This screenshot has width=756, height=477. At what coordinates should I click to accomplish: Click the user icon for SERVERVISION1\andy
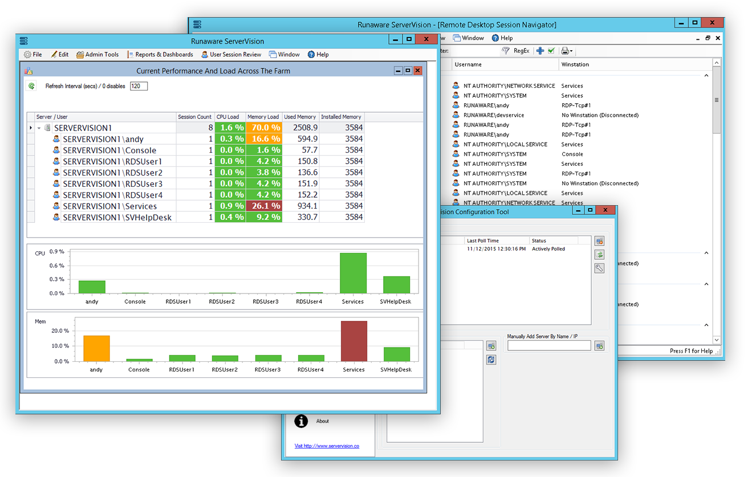(56, 139)
